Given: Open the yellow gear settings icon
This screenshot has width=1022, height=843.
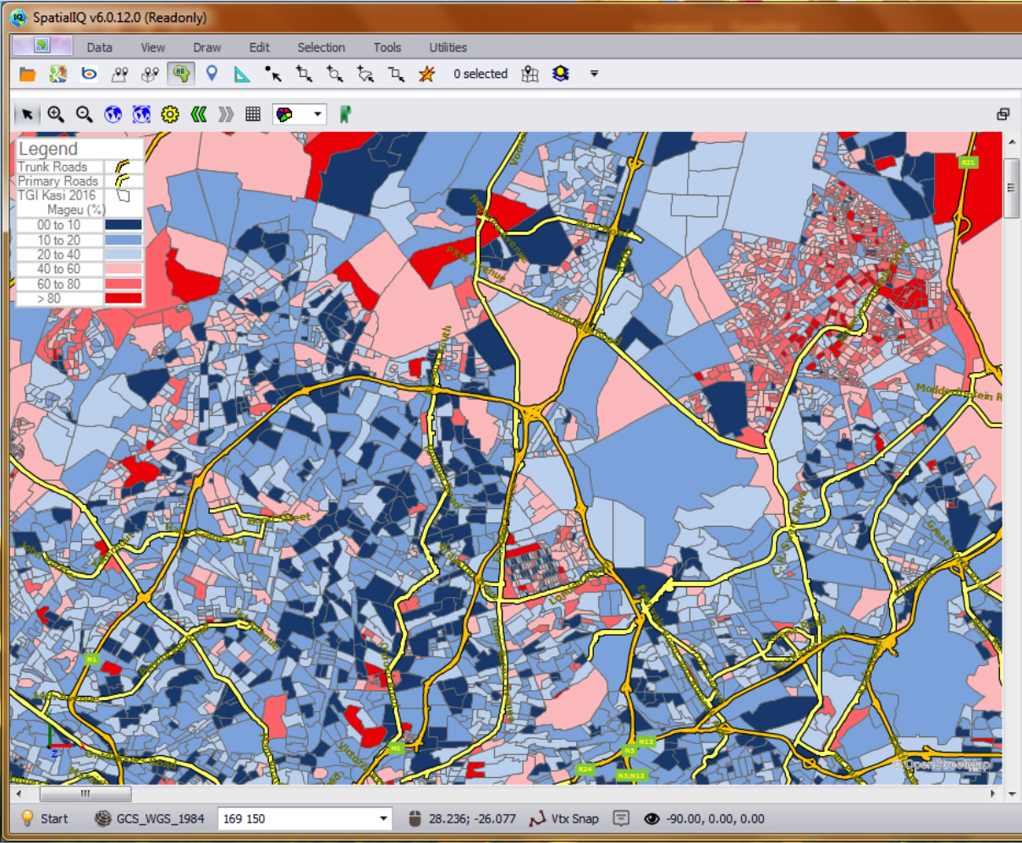Looking at the screenshot, I should (x=170, y=114).
